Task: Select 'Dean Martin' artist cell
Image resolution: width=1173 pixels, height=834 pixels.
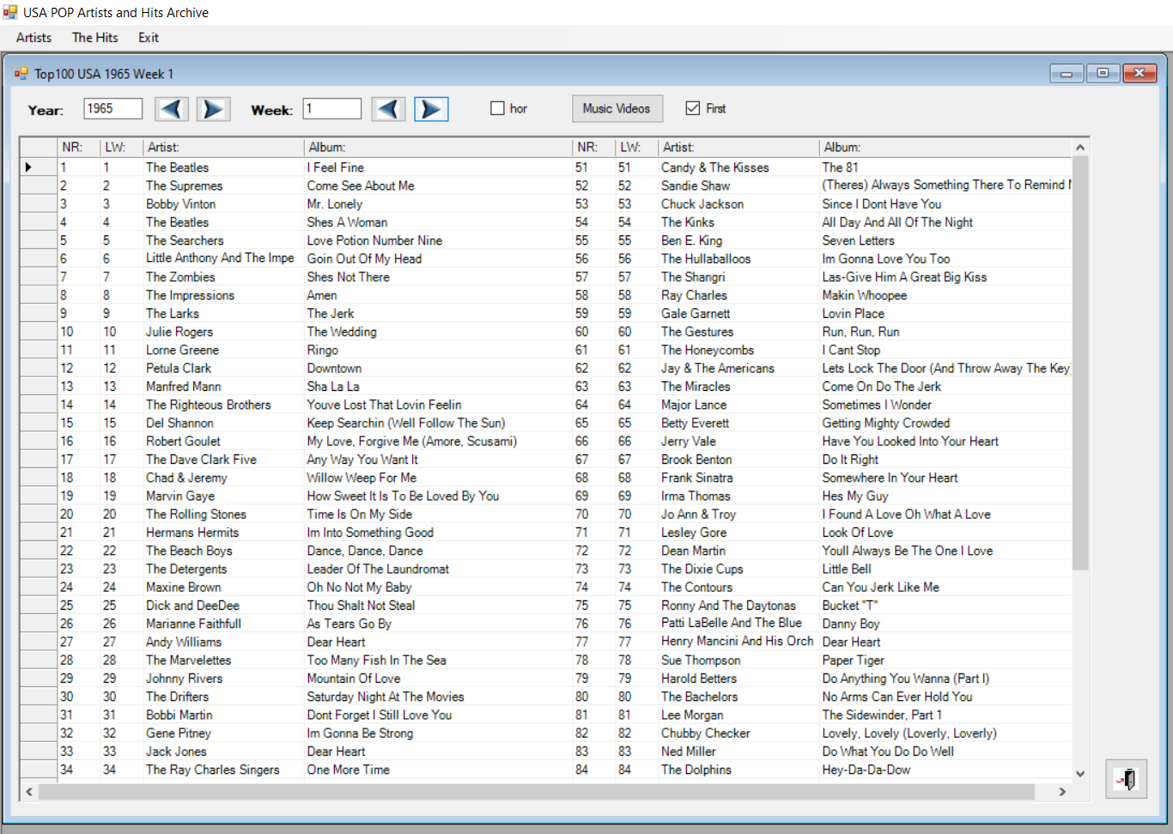Action: point(738,551)
